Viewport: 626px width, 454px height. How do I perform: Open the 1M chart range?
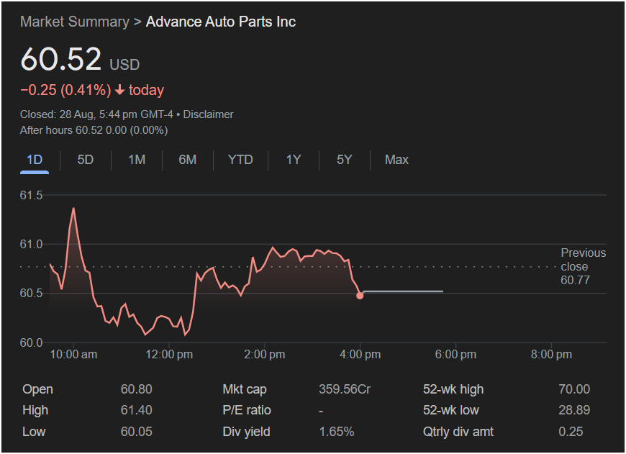coord(137,160)
